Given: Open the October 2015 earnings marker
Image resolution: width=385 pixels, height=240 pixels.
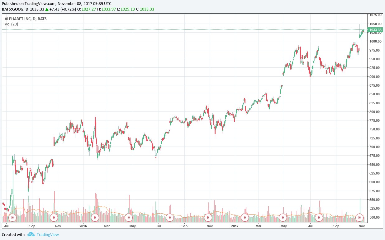Looking at the screenshot, I should click(54, 217).
